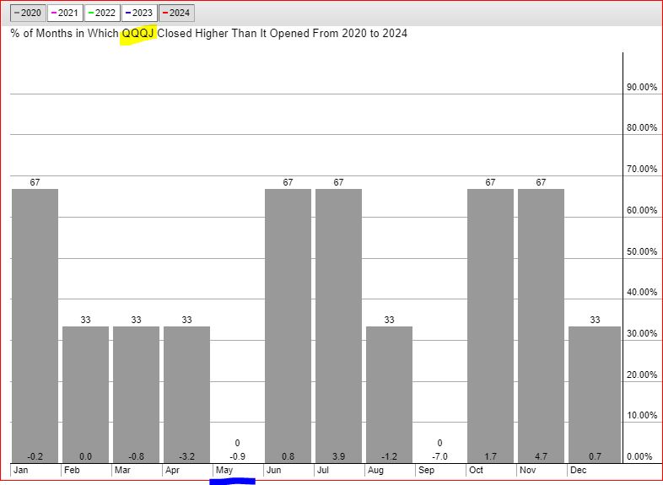Click the 0.8 value inside the Jun bar
The width and height of the screenshot is (663, 485).
[288, 456]
